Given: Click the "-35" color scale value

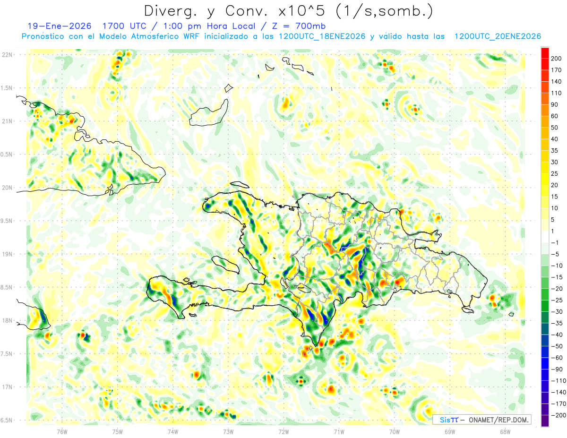Looking at the screenshot, I should coord(556,323).
